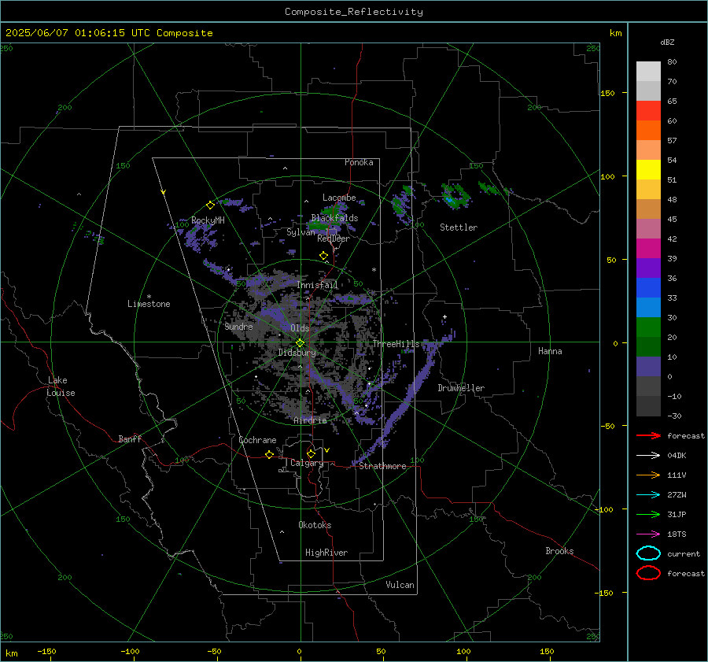Click the orange 111V arrow icon
Viewport: 708px width, 662px height.
(648, 475)
